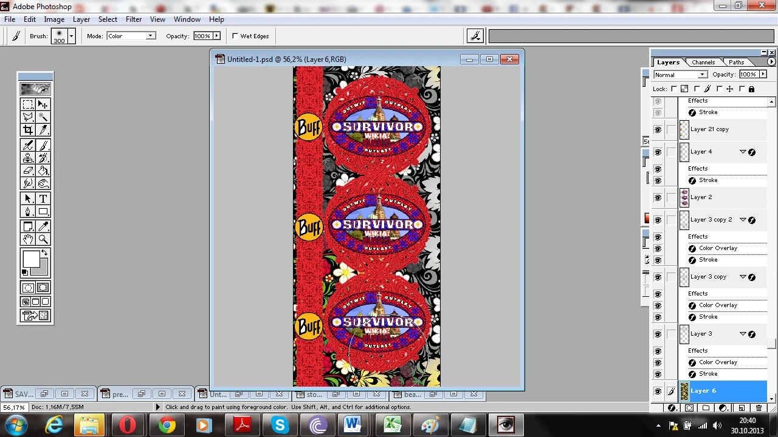
Task: Toggle visibility of Layer 3 copy 2
Action: click(x=658, y=220)
